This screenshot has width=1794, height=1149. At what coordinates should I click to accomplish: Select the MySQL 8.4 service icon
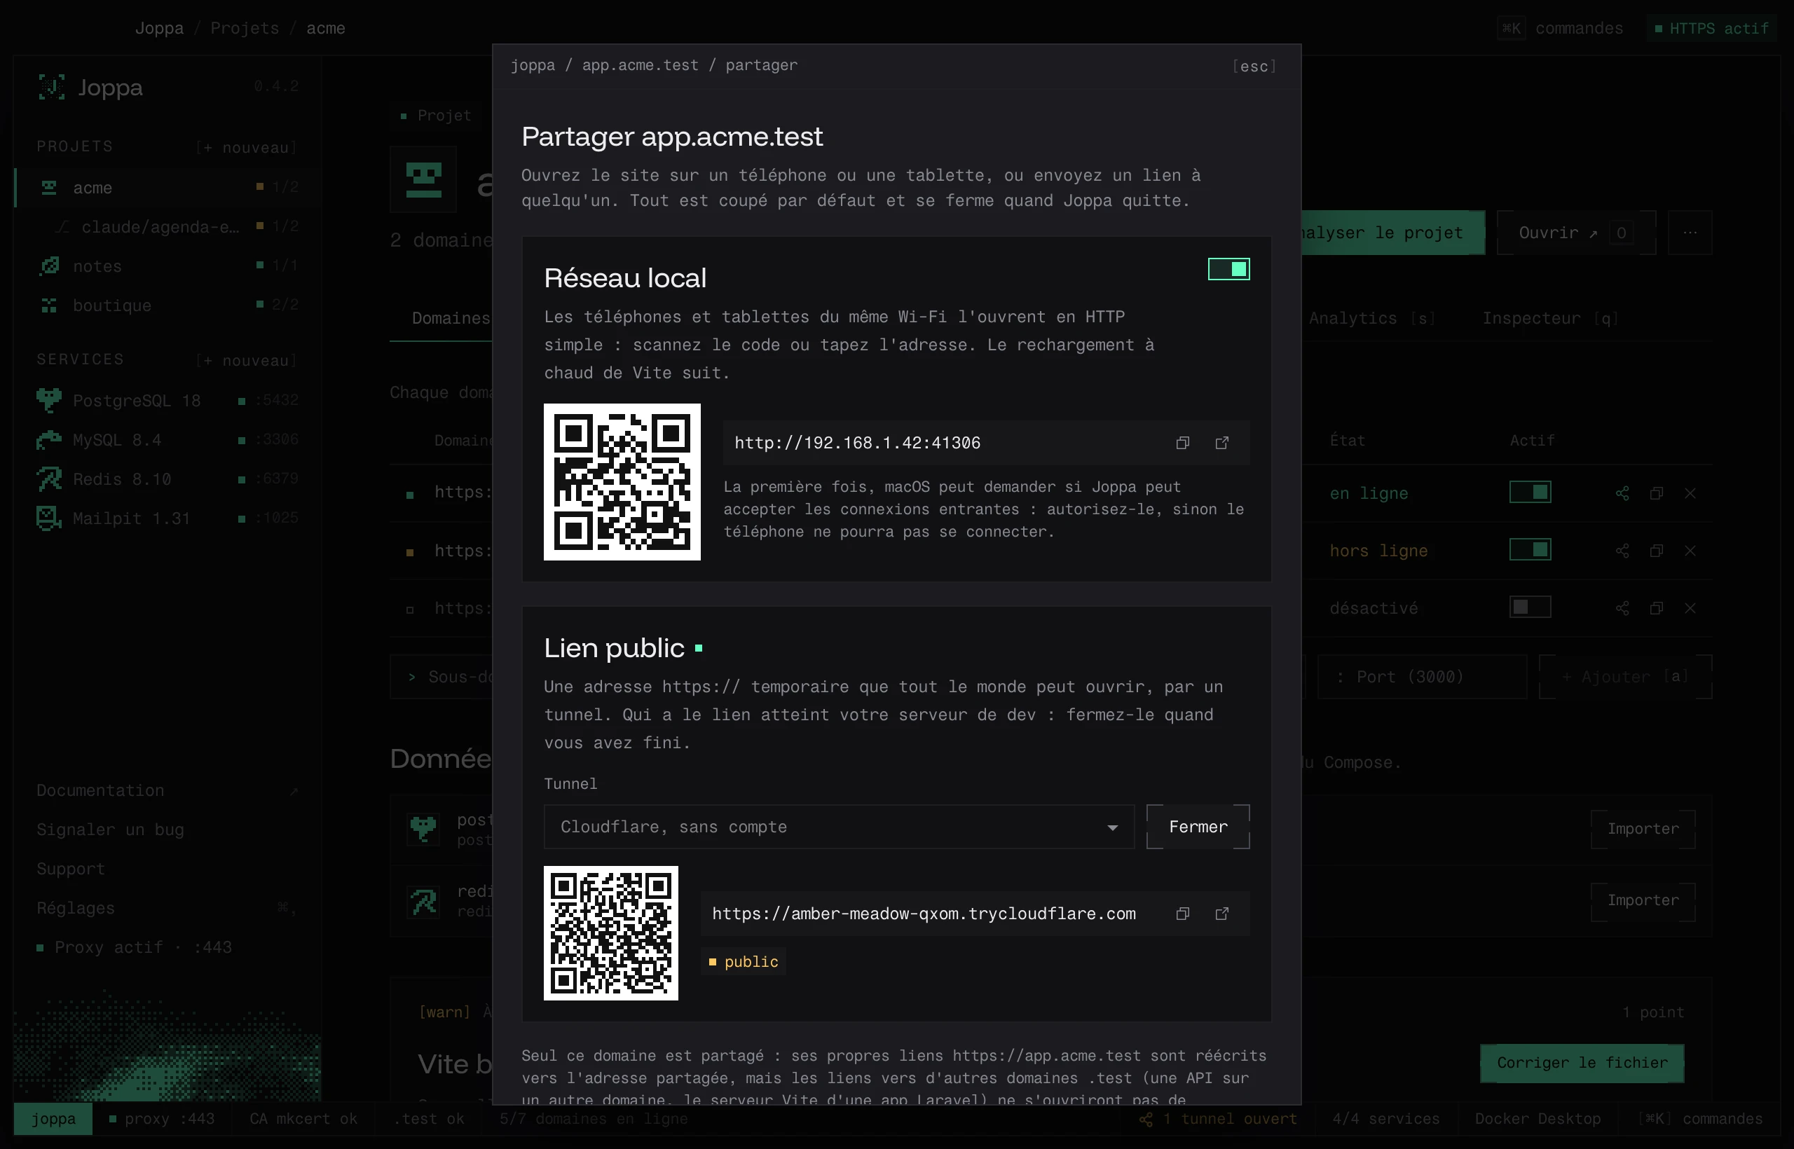[x=49, y=440]
